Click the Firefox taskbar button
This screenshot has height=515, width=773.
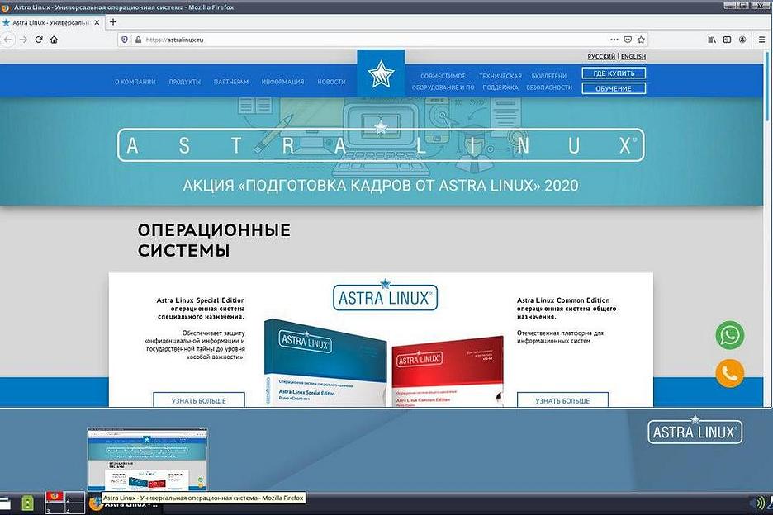[x=124, y=504]
